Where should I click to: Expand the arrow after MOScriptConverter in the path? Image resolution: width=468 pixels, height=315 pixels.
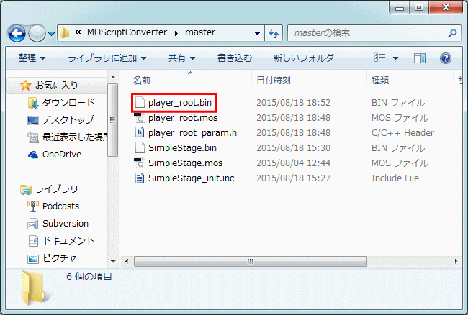[176, 33]
